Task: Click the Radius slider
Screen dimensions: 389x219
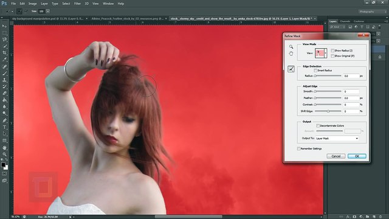Action: [x=328, y=75]
